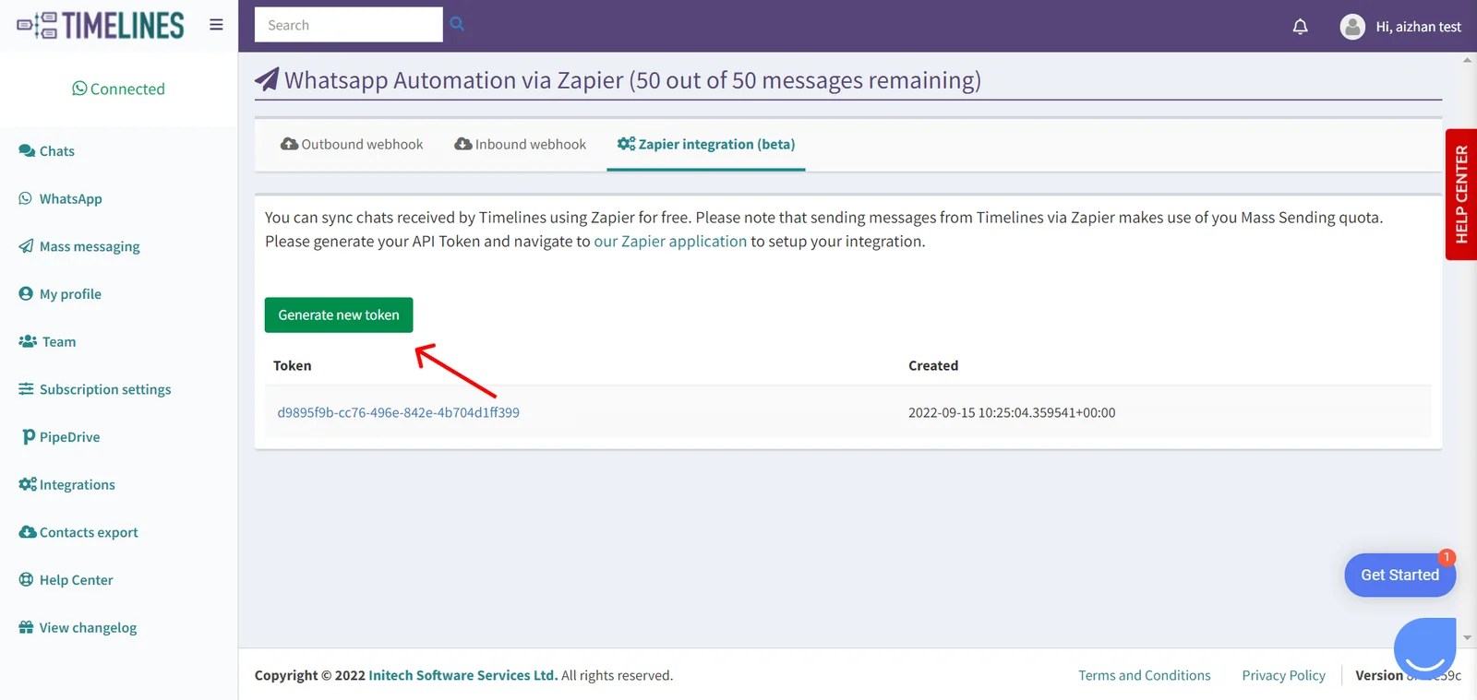Click token d9895f9b-cc76-496e-842e-4b704d1ff399
Image resolution: width=1477 pixels, height=700 pixels.
[x=398, y=412]
